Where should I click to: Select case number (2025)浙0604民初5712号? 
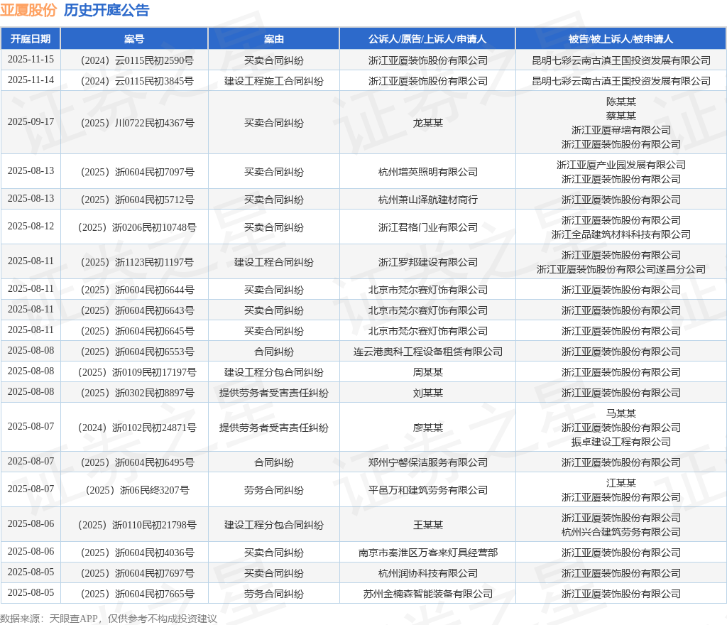[134, 200]
